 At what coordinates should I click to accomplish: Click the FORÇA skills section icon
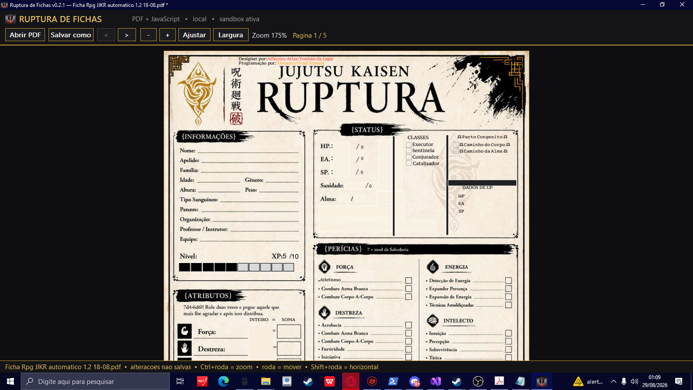coord(324,267)
